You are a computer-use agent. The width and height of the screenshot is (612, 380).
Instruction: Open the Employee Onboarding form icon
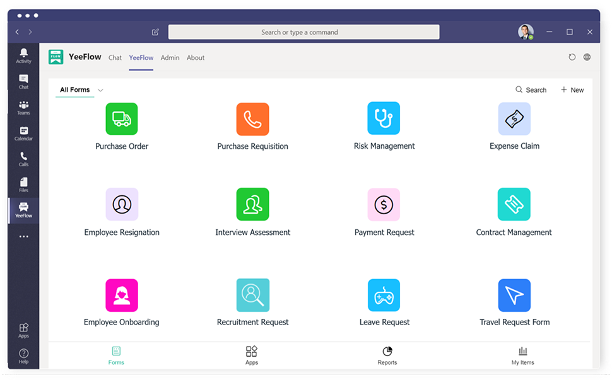[x=122, y=295]
